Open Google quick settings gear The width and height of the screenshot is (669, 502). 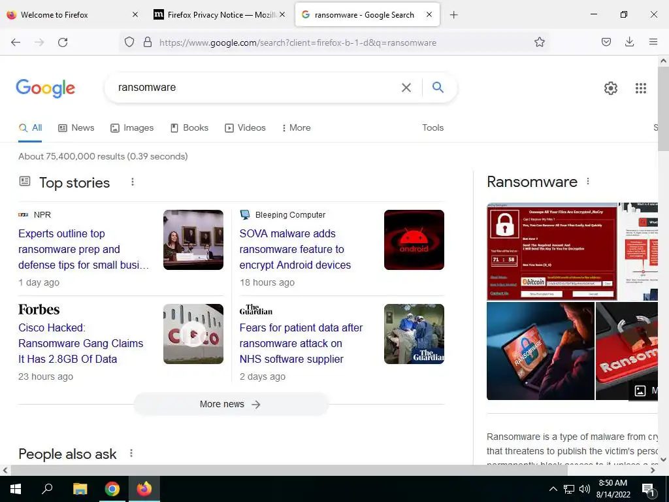[611, 88]
